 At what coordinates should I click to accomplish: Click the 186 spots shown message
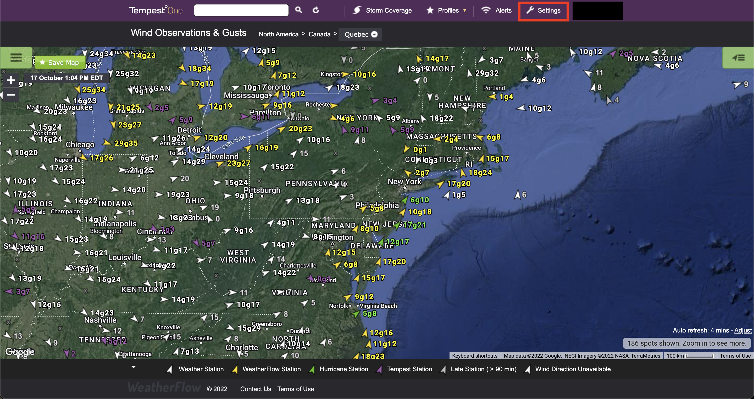[686, 343]
